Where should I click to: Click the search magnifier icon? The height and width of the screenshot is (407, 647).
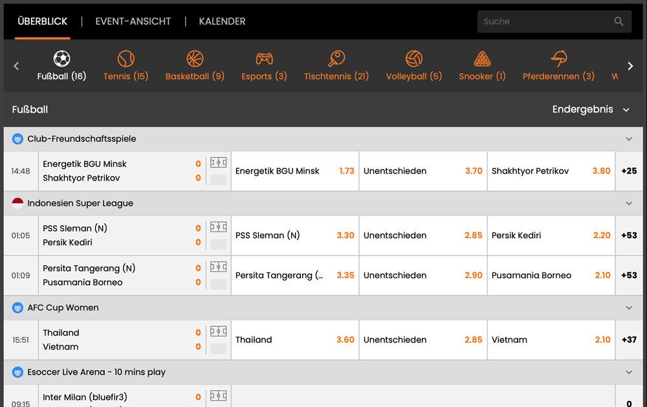(x=619, y=21)
